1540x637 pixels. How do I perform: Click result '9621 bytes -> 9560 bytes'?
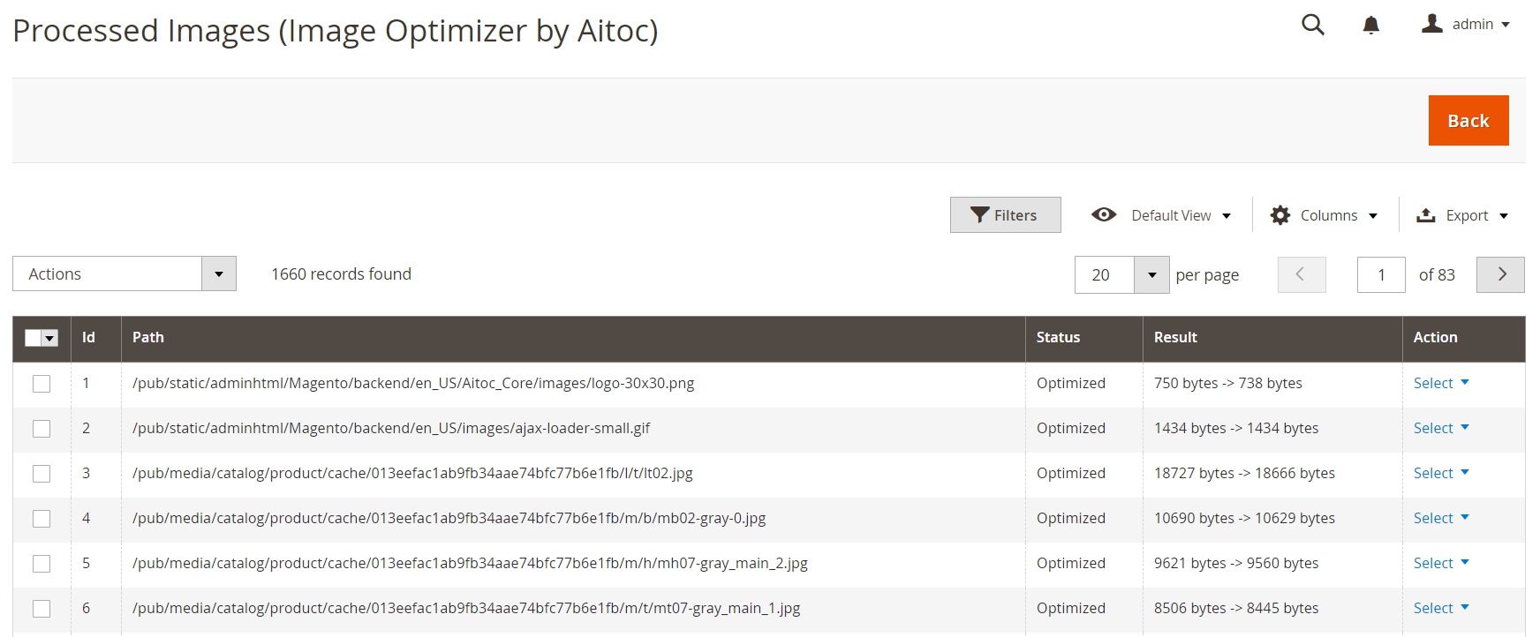click(1236, 563)
